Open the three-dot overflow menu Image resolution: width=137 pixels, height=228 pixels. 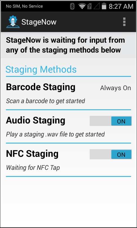coord(124,22)
